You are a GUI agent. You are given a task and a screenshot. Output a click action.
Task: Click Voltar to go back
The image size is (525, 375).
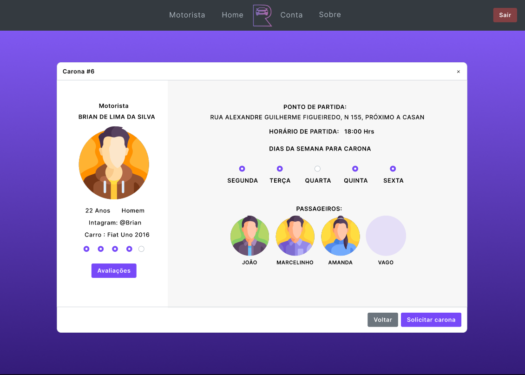(x=383, y=320)
